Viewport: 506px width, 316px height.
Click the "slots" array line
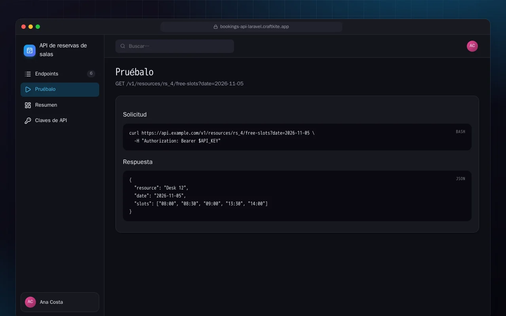(x=201, y=204)
